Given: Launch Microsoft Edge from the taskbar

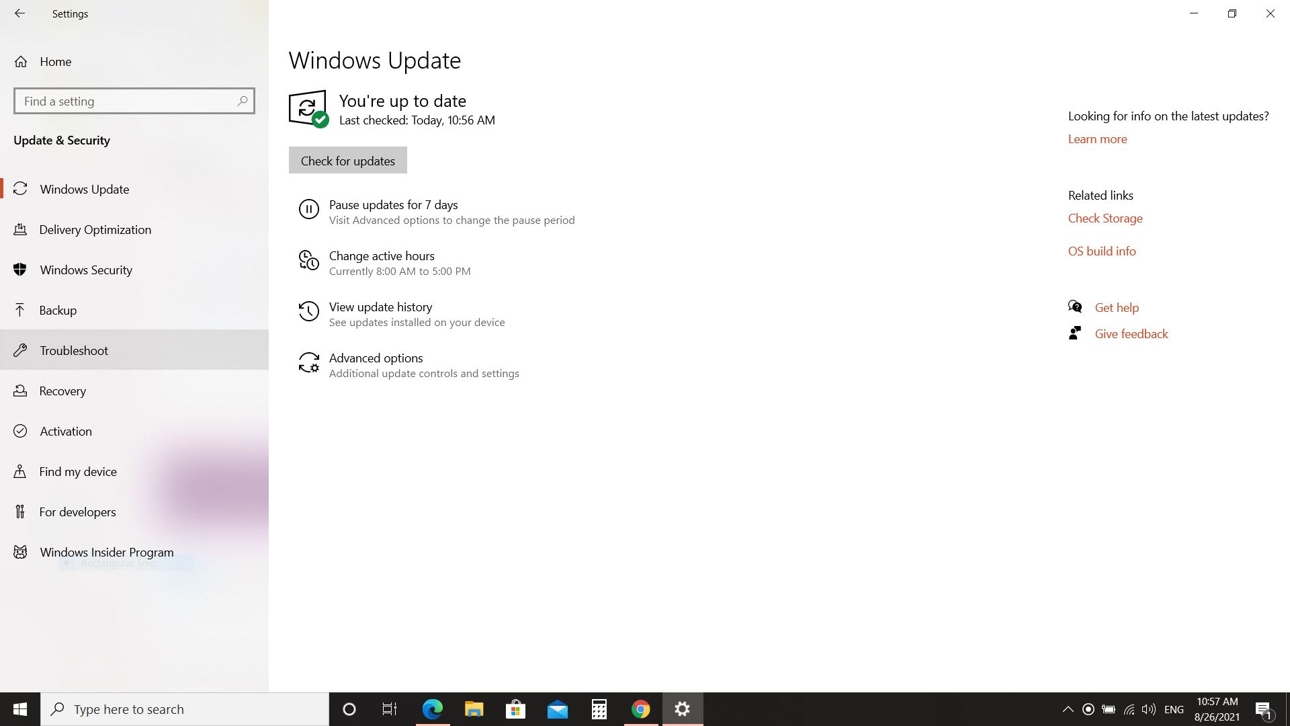Looking at the screenshot, I should [x=432, y=709].
